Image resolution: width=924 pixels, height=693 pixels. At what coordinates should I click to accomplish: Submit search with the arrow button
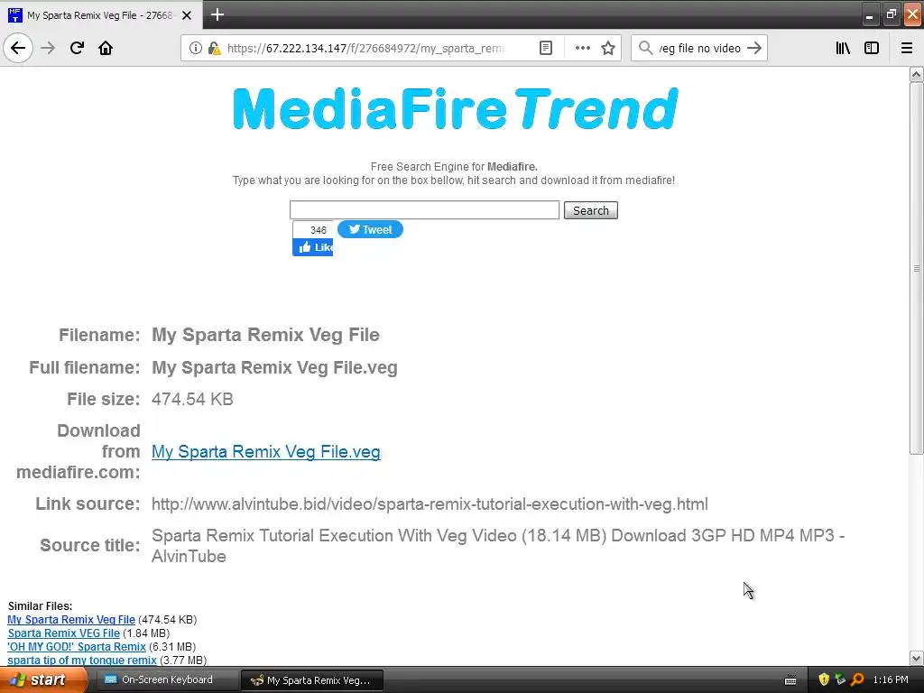(x=754, y=48)
